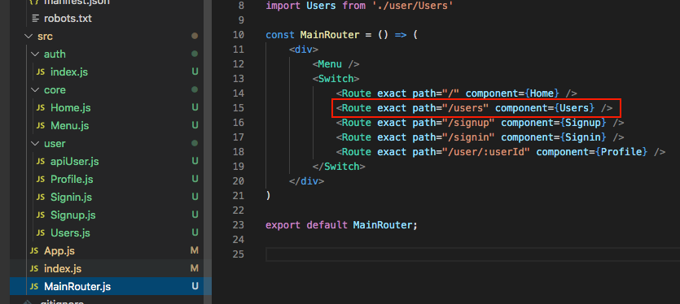Click the git status dot for auth folder

pos(195,54)
